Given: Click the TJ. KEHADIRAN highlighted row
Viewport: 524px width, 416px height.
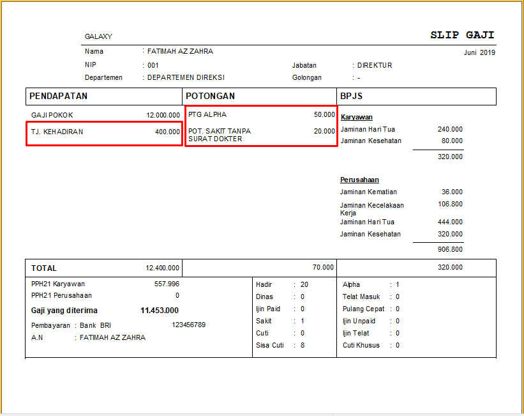Looking at the screenshot, I should tap(105, 132).
